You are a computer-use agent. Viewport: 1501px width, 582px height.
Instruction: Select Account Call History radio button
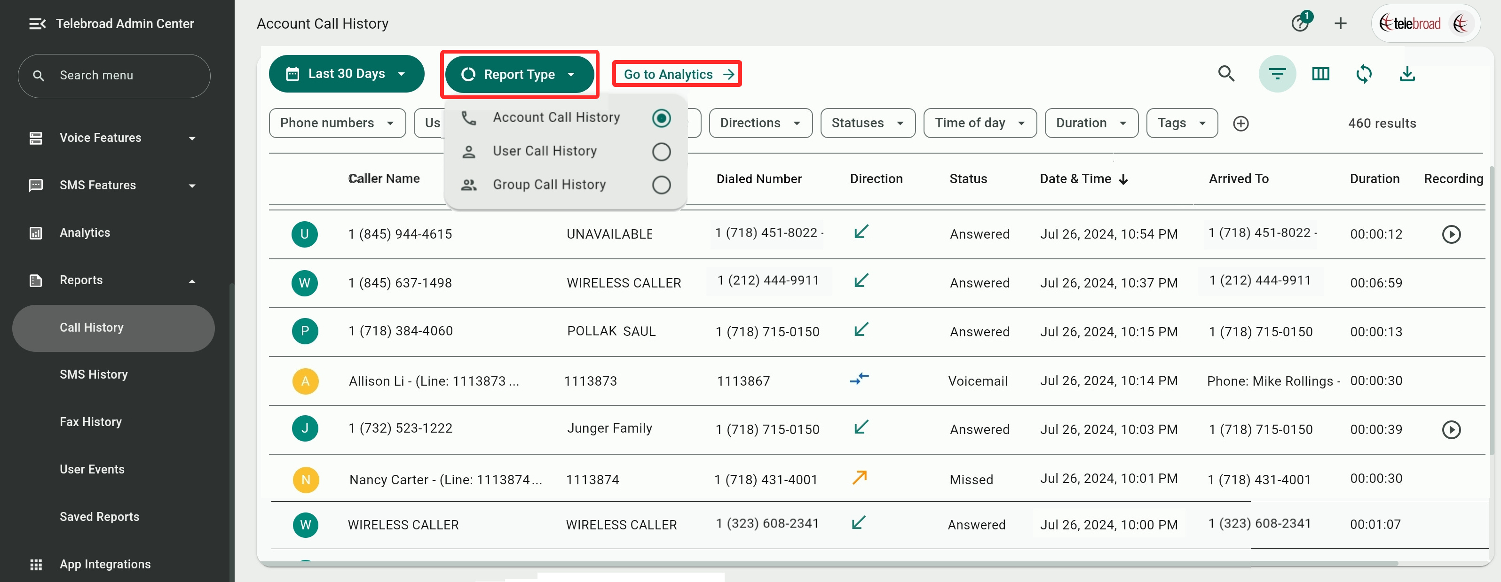tap(661, 118)
